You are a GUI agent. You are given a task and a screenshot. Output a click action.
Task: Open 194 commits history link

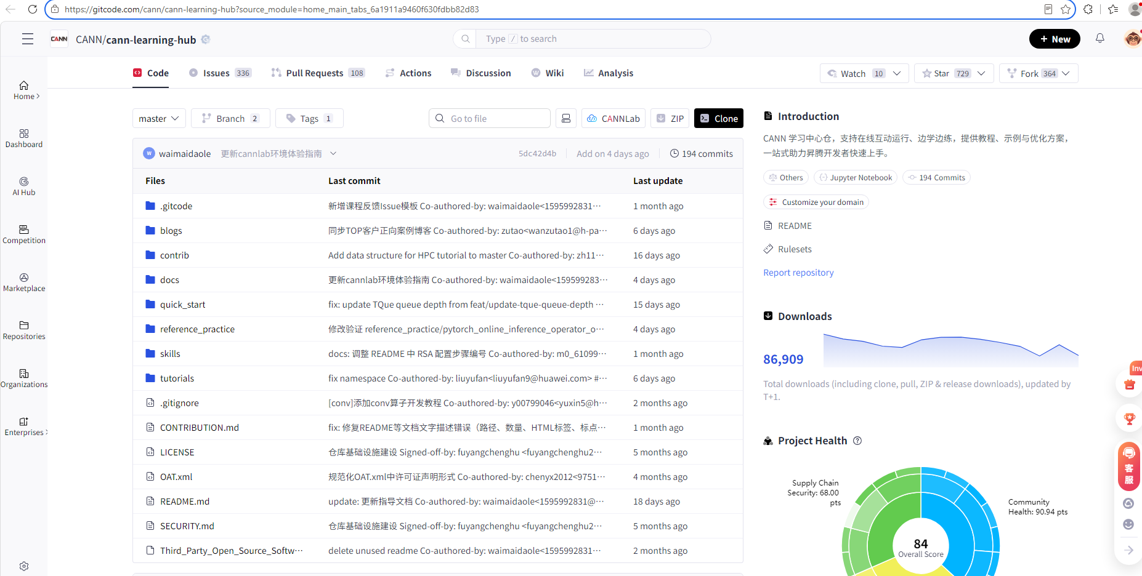(x=702, y=153)
